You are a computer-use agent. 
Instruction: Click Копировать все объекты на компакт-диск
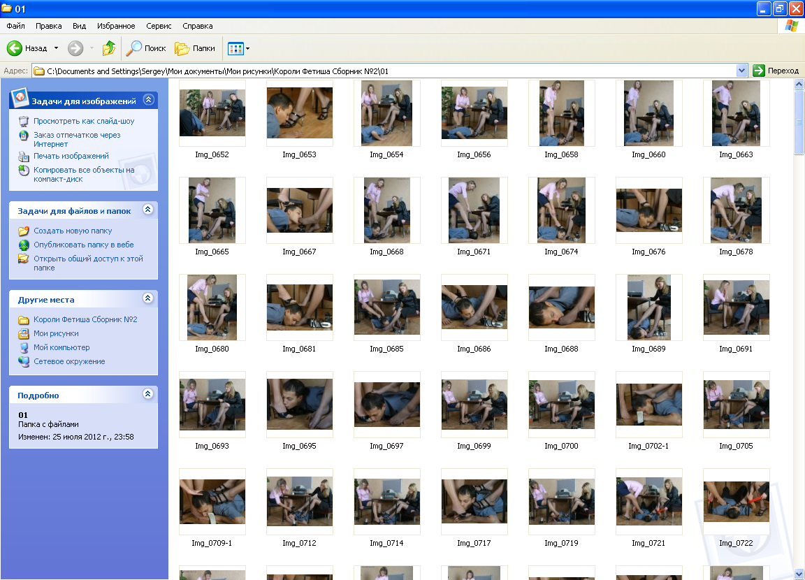pyautogui.click(x=84, y=175)
